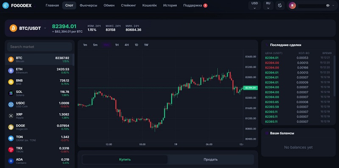Click DOGE price 0.07954
339x168 pixels.
[x=63, y=125]
